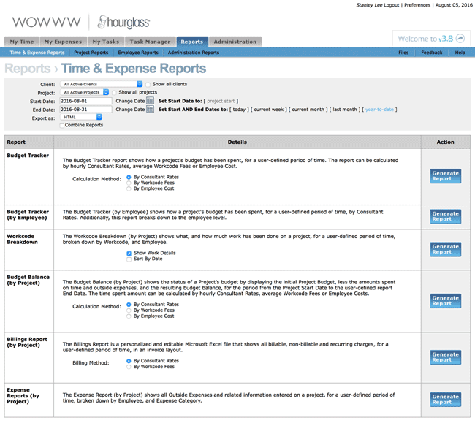Click the End Date input field
This screenshot has width=475, height=423.
point(86,110)
